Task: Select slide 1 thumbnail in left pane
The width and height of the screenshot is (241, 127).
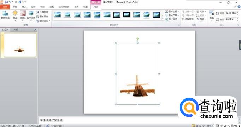Action: (x=20, y=45)
